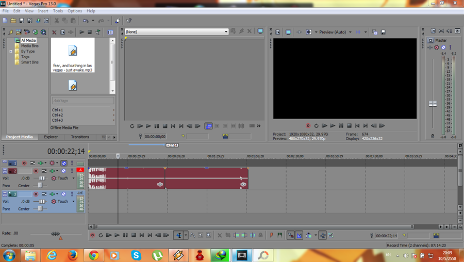The width and height of the screenshot is (464, 262).
Task: Adjust the track 3 Pan slider
Action: [x=40, y=209]
